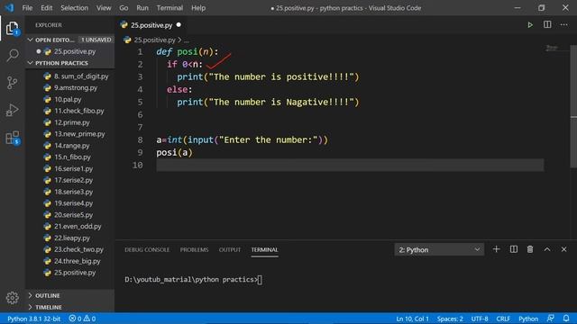577x324 pixels.
Task: Collapse the Python Practics folder section
Action: pyautogui.click(x=61, y=63)
